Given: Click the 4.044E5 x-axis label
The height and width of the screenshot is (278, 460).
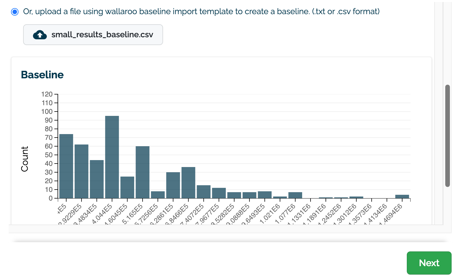Looking at the screenshot, I should click(x=102, y=214).
